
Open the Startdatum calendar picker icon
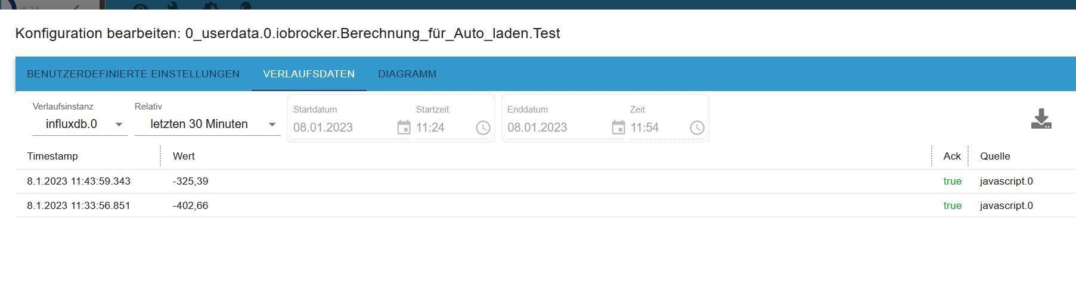point(404,127)
